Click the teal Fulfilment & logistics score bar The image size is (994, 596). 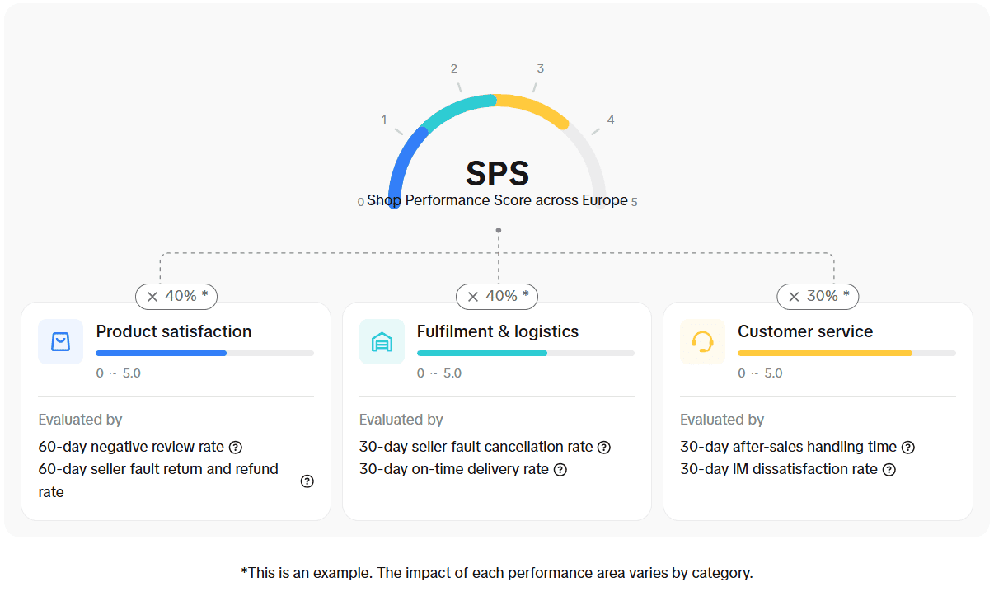pyautogui.click(x=482, y=353)
